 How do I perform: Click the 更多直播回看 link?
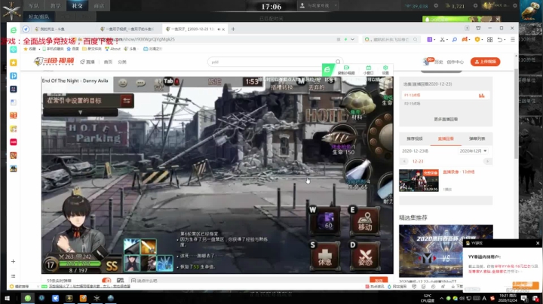coord(446,119)
